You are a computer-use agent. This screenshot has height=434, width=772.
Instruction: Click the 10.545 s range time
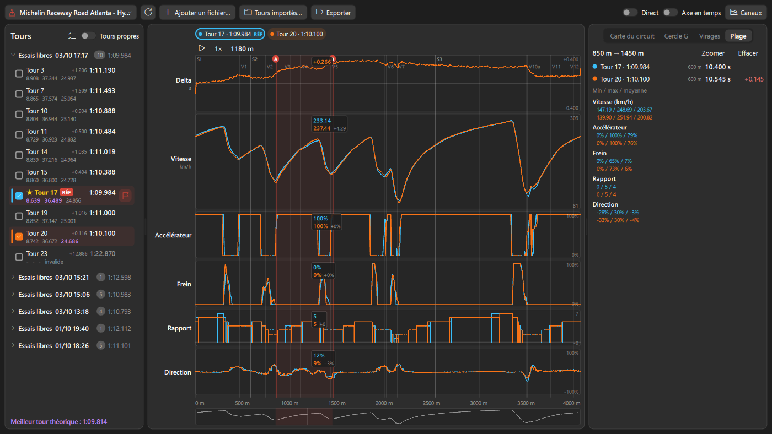click(718, 79)
